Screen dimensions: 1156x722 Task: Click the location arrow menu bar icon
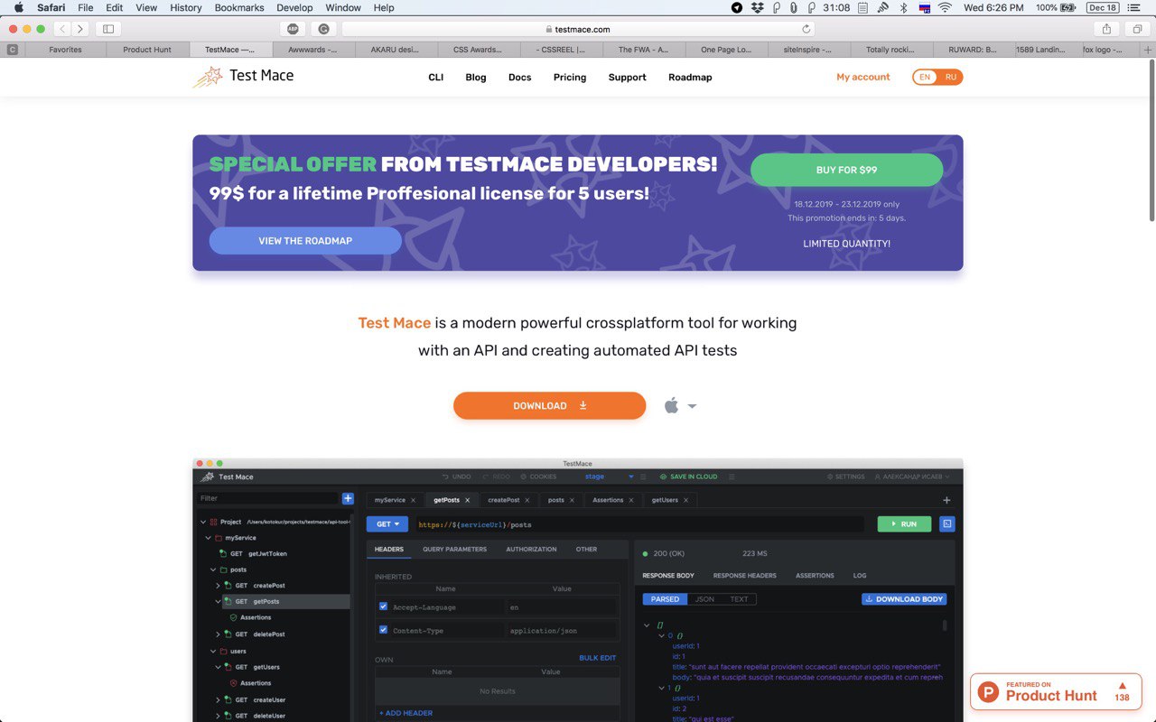pos(737,7)
